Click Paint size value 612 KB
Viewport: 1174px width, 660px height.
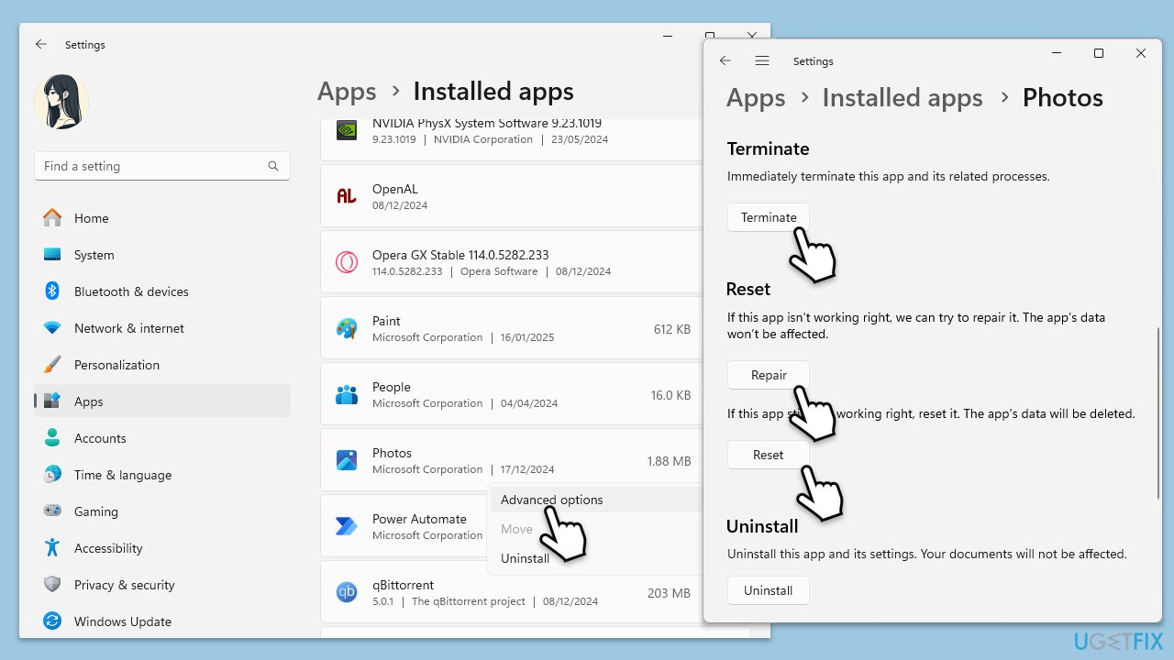(672, 329)
